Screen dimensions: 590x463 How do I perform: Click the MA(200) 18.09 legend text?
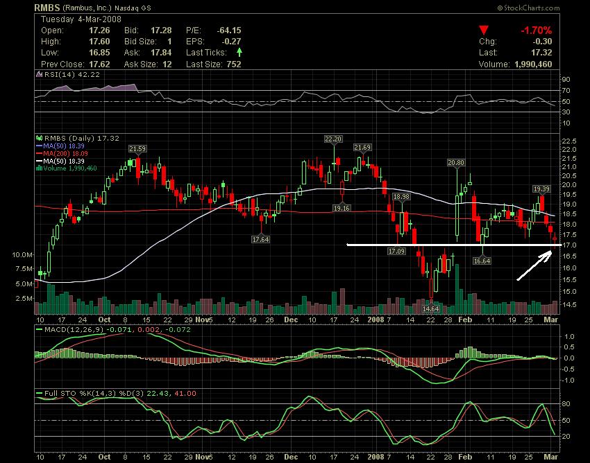(65, 153)
